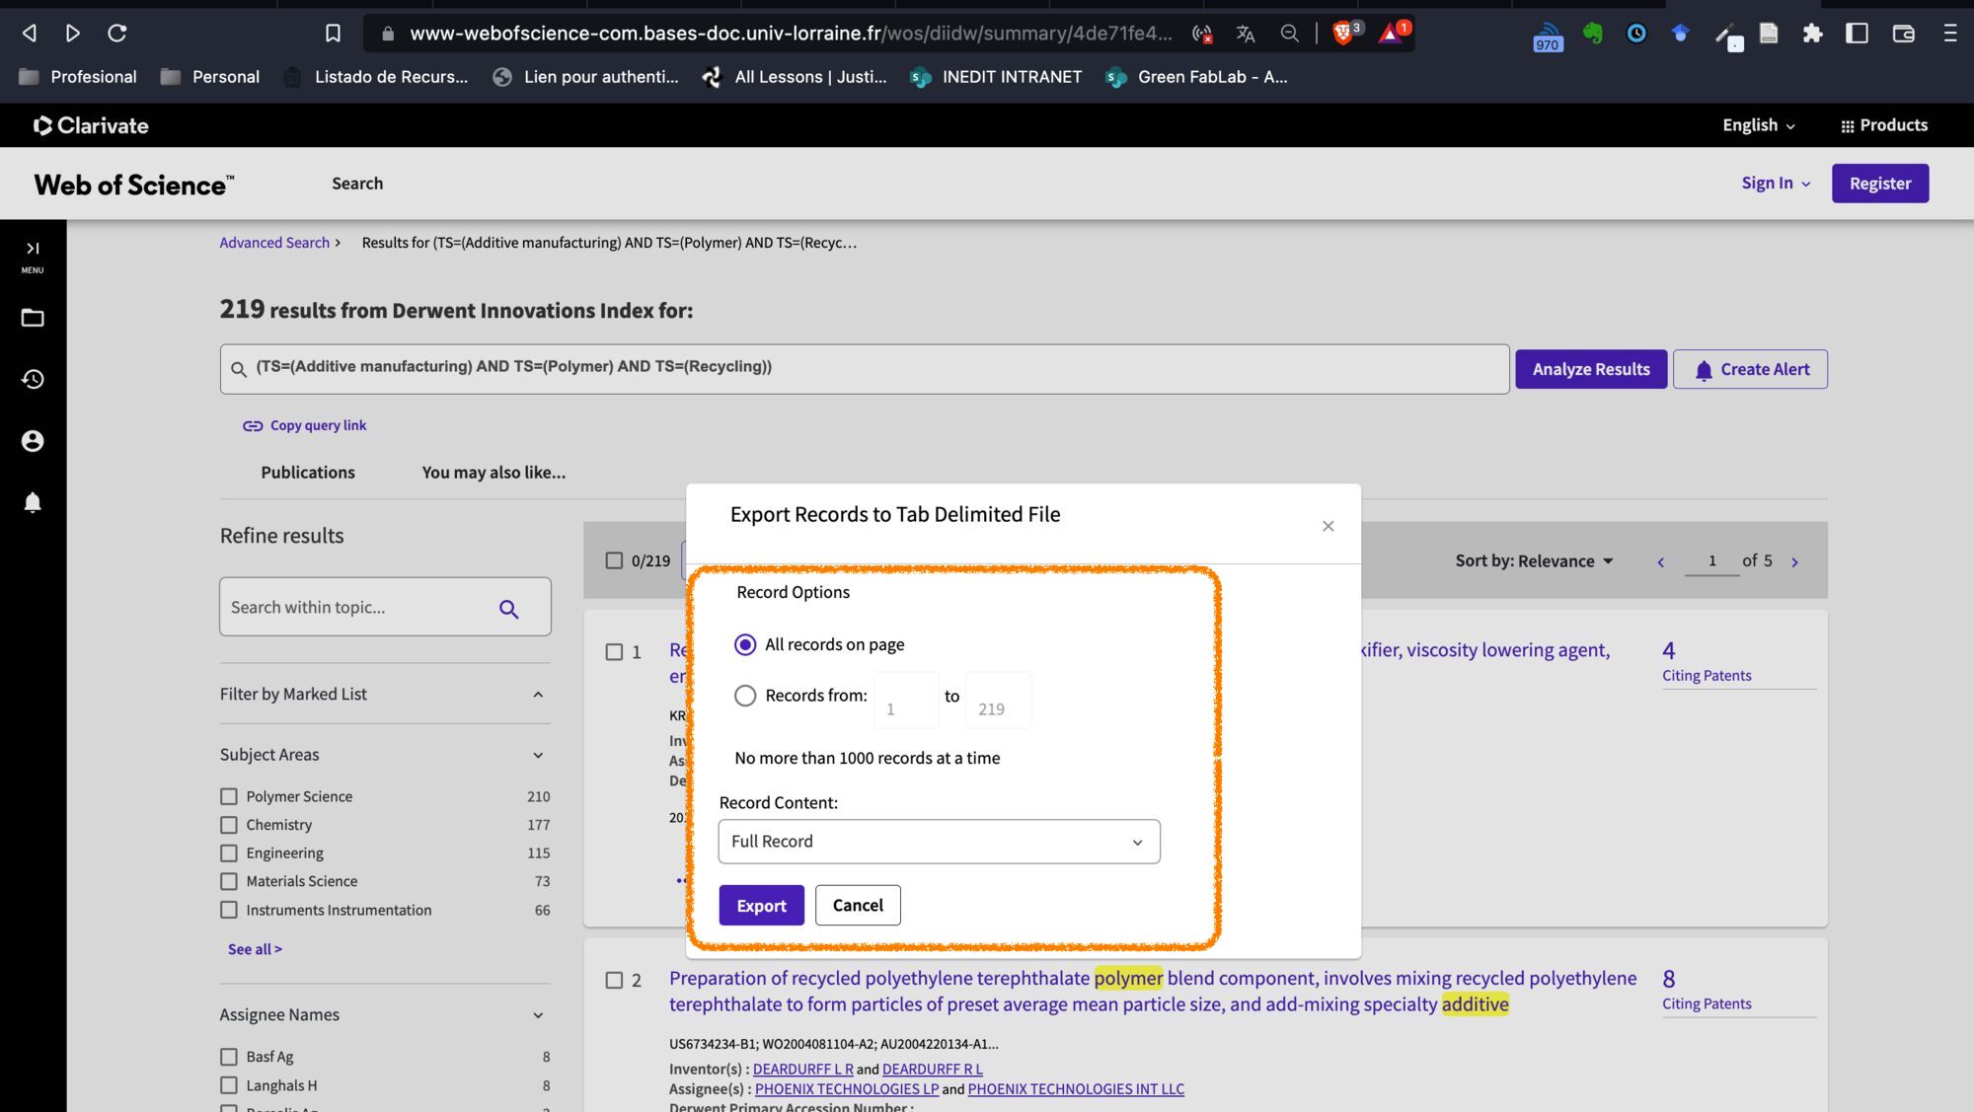
Task: Open notifications bell in left sidebar
Action: point(33,502)
